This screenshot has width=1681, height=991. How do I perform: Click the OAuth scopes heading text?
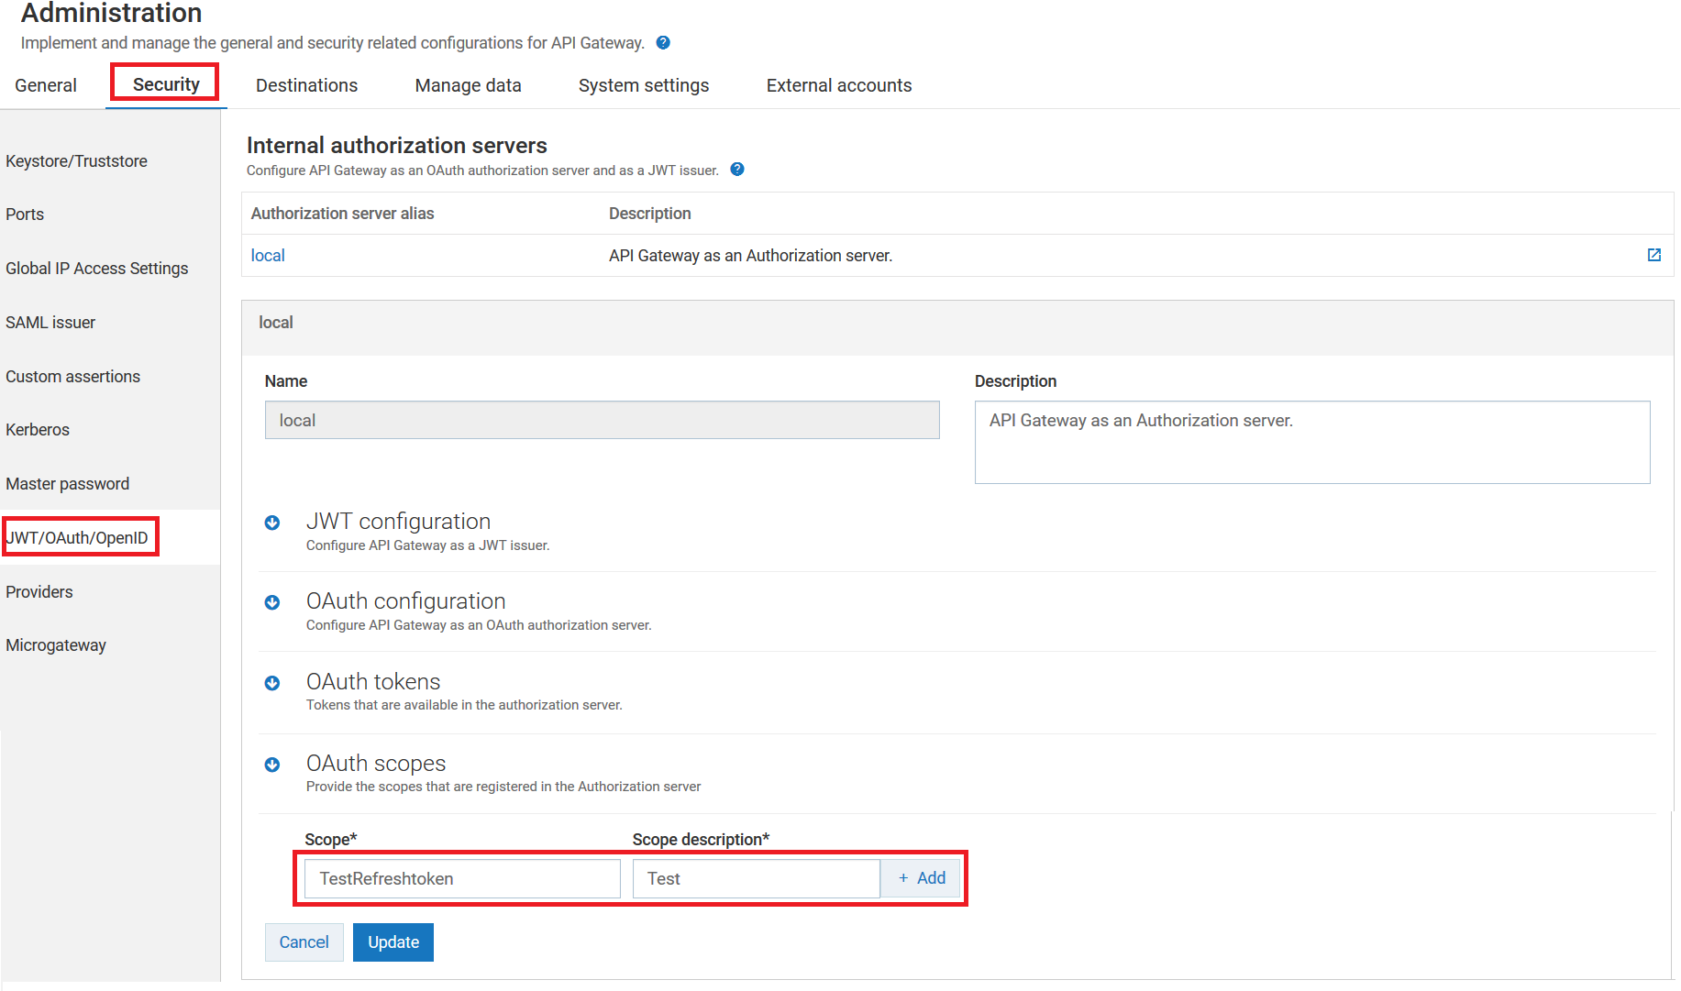(376, 764)
